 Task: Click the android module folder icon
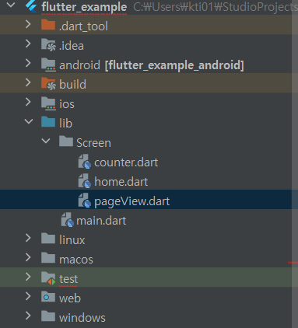(48, 65)
